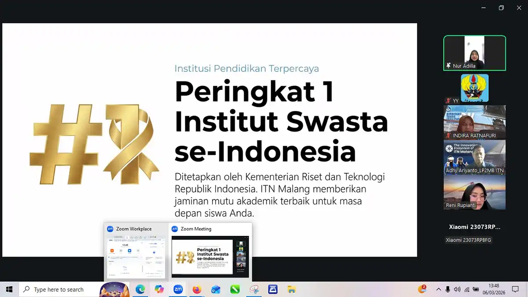Open the Windows Start menu
The height and width of the screenshot is (297, 528).
click(9, 290)
